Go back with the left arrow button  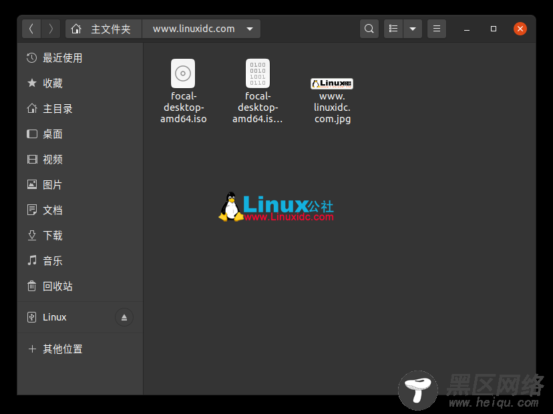(31, 29)
